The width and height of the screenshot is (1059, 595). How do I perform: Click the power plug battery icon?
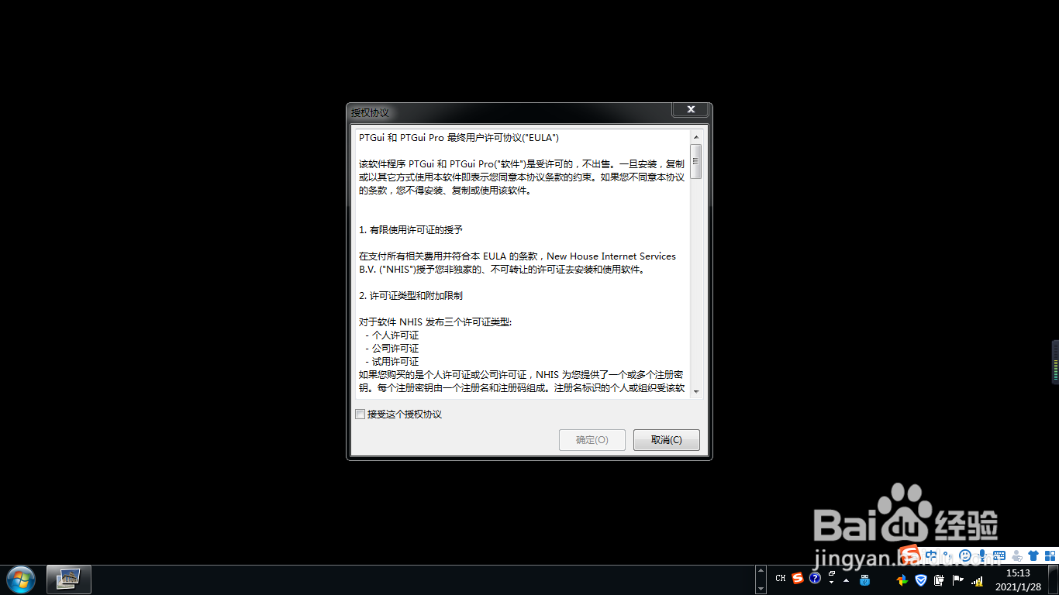[939, 580]
